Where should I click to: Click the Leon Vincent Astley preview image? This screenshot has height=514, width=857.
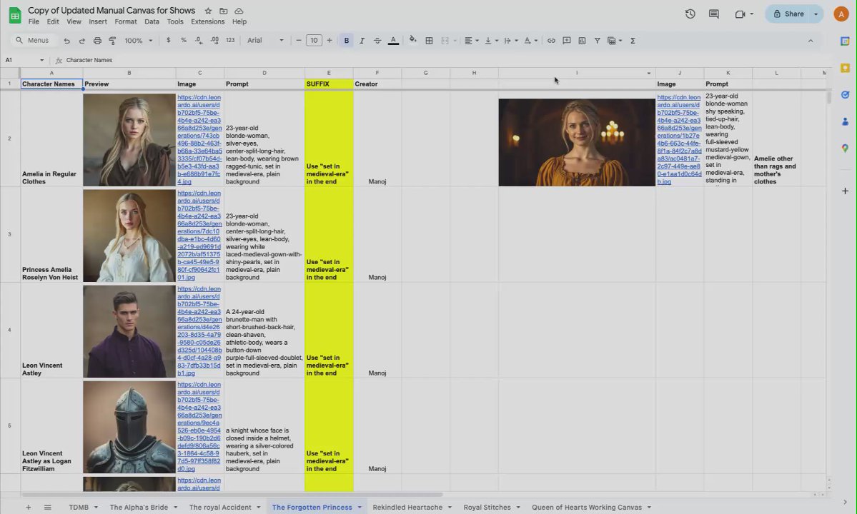coord(129,331)
